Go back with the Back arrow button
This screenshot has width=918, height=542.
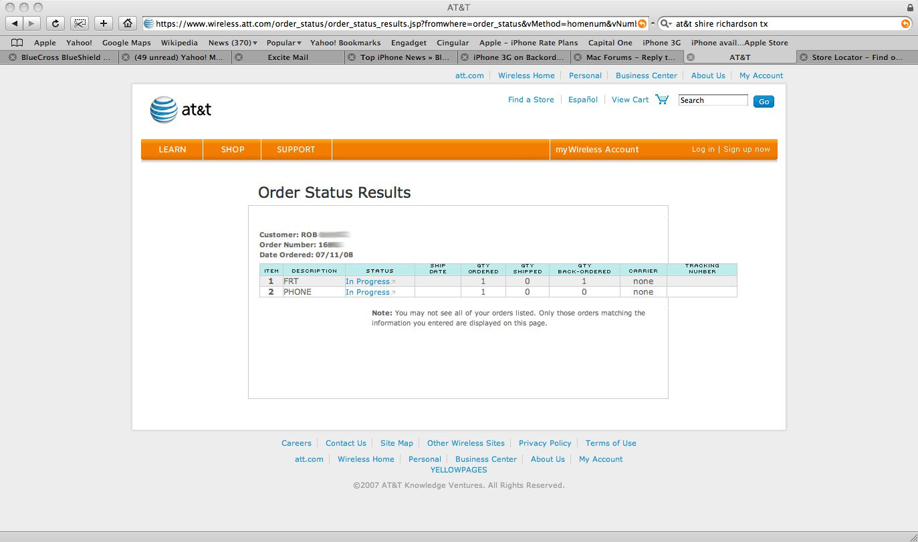pyautogui.click(x=15, y=23)
